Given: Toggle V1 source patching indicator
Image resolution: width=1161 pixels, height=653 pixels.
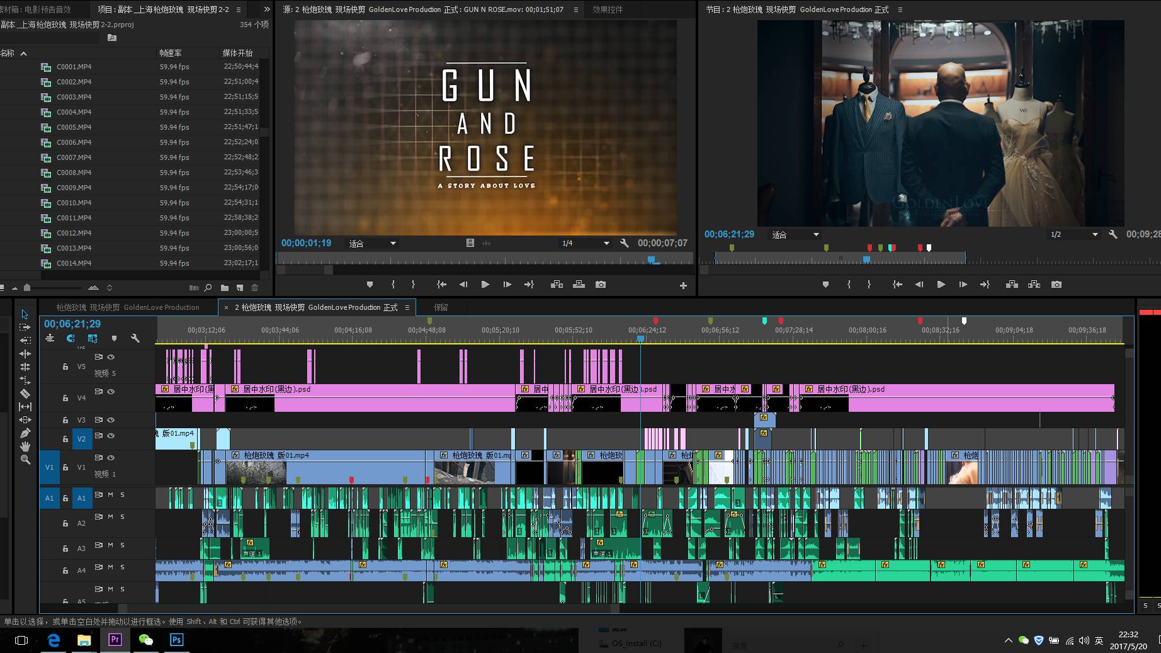Looking at the screenshot, I should (x=50, y=467).
